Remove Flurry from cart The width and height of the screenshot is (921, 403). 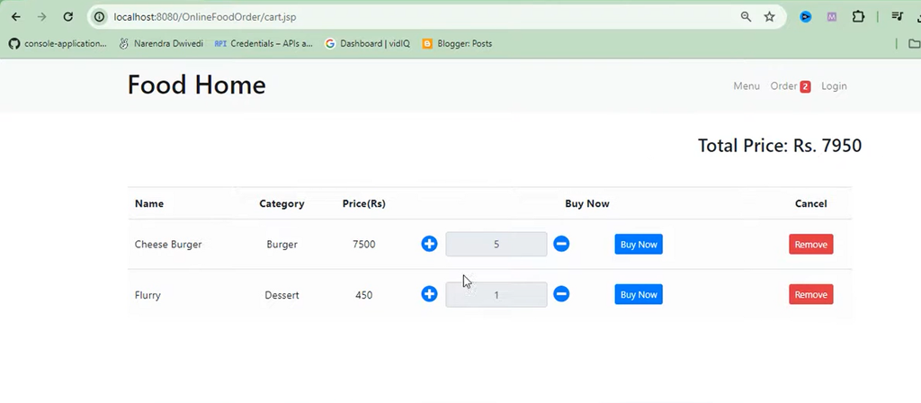(x=810, y=295)
